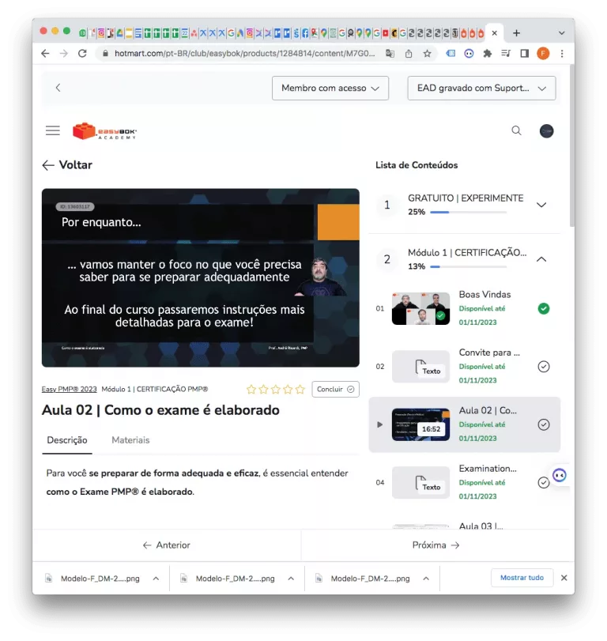Rate lesson with the fifth star
This screenshot has width=607, height=641.
click(x=300, y=389)
